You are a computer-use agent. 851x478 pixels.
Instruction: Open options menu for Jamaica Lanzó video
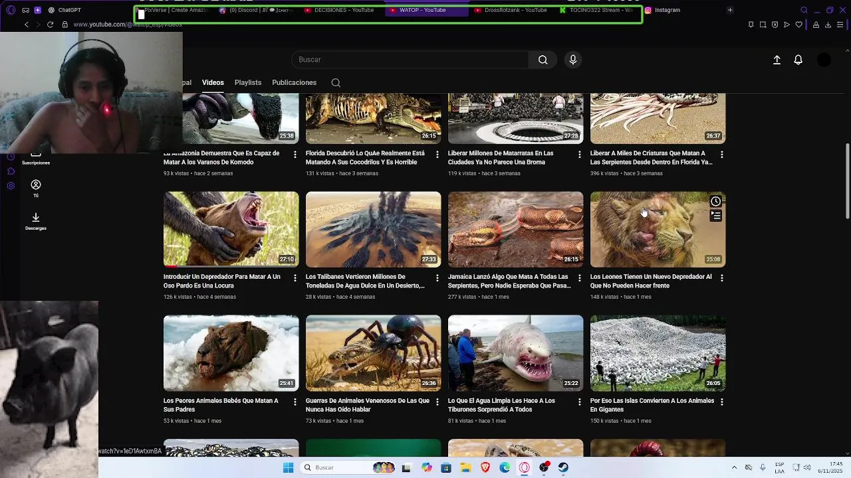[x=580, y=278]
